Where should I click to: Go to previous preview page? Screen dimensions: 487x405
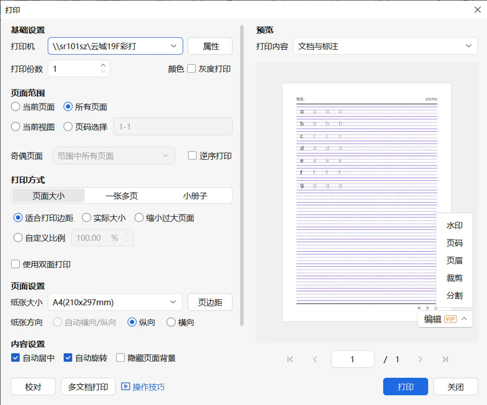(315, 359)
